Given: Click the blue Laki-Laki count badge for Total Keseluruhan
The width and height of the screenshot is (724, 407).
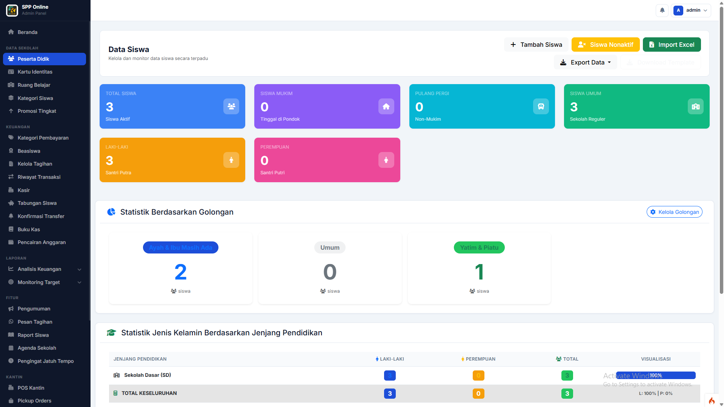Looking at the screenshot, I should [390, 393].
